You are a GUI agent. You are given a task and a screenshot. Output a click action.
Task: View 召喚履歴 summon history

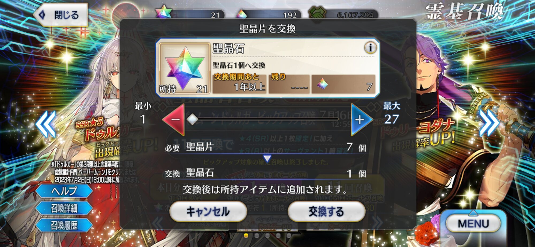(64, 225)
